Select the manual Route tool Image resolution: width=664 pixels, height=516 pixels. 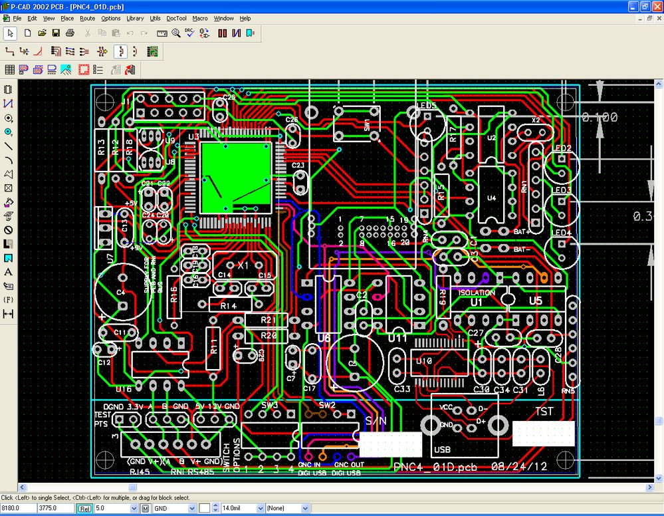(9, 51)
